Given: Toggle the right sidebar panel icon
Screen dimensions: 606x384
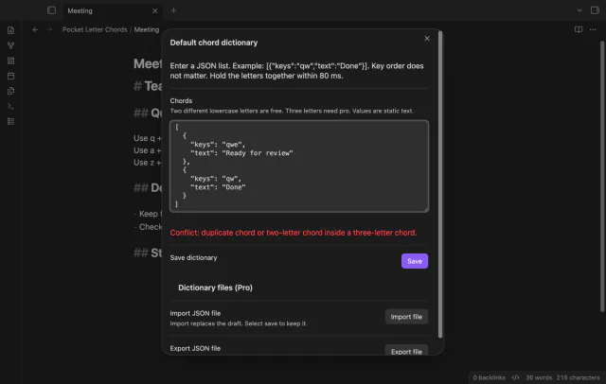Looking at the screenshot, I should pos(595,10).
